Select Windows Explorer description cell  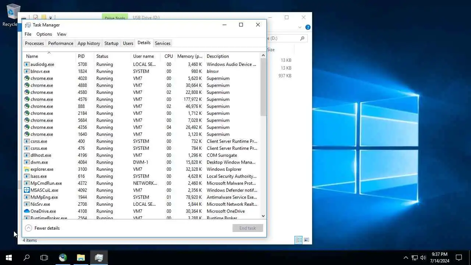pos(224,169)
